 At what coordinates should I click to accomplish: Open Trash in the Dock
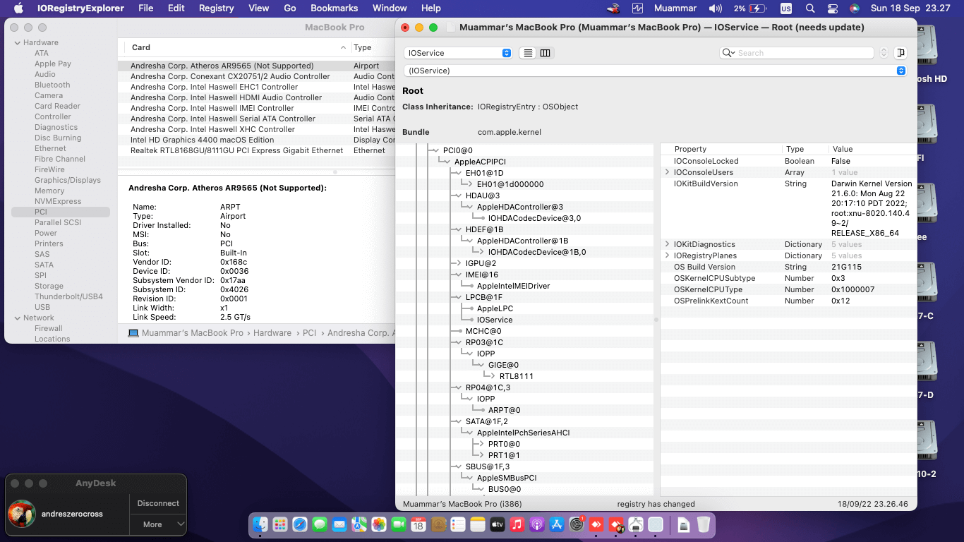tap(703, 524)
